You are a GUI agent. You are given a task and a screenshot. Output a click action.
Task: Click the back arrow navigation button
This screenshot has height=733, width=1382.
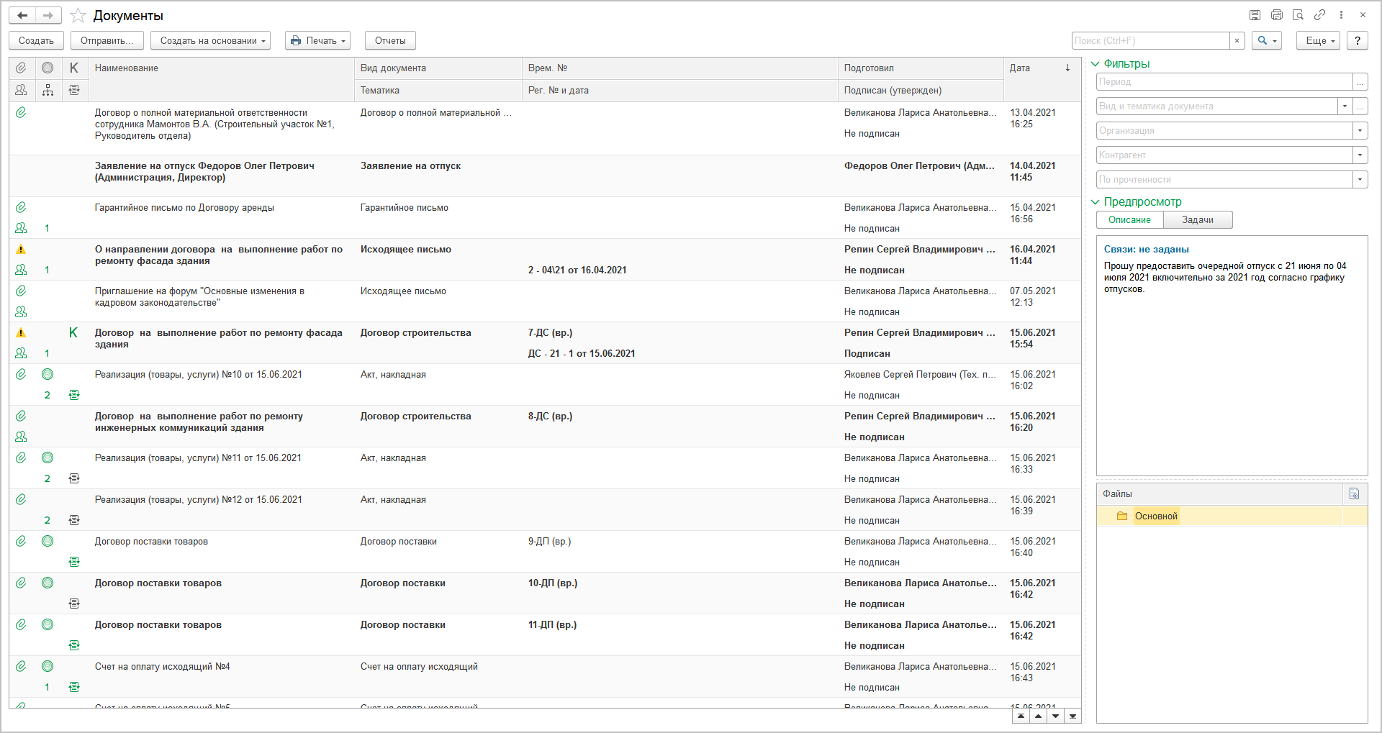23,15
